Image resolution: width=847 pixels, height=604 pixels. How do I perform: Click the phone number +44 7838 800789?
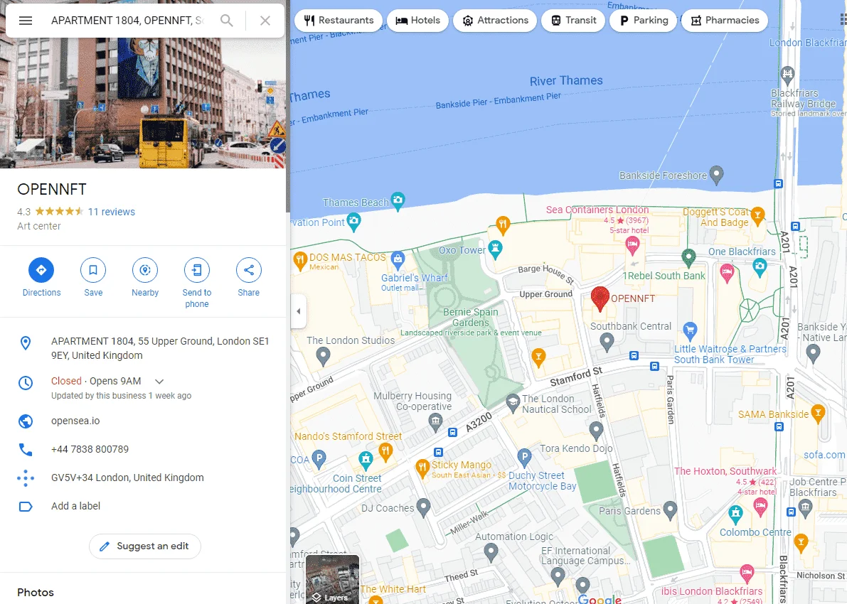(x=90, y=449)
